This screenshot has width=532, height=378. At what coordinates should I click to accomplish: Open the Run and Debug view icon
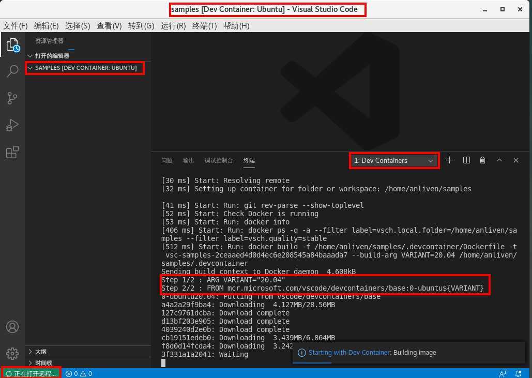point(12,125)
